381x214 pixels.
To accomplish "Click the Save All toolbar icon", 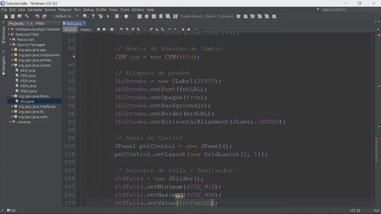I will tap(27, 17).
